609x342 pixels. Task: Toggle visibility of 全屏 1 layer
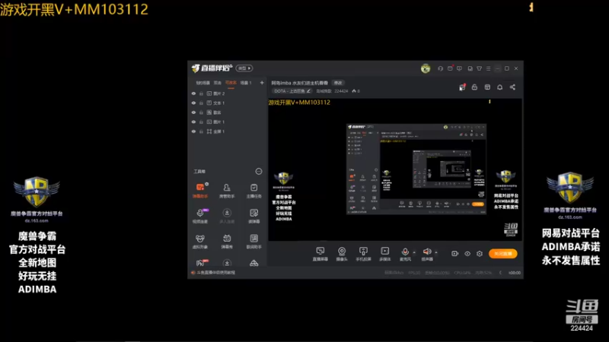coord(194,131)
